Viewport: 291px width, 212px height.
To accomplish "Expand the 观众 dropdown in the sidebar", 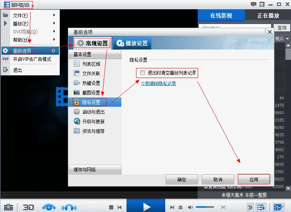I will [x=282, y=39].
